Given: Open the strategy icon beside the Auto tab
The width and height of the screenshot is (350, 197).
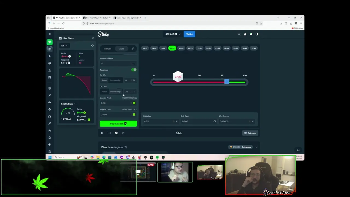Looking at the screenshot, I should pos(133,49).
